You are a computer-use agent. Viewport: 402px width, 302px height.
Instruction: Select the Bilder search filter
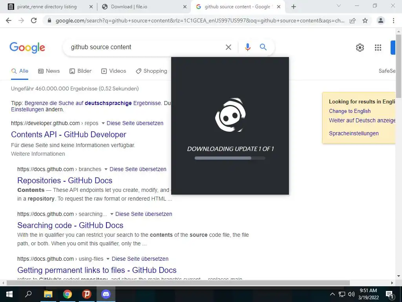80,71
